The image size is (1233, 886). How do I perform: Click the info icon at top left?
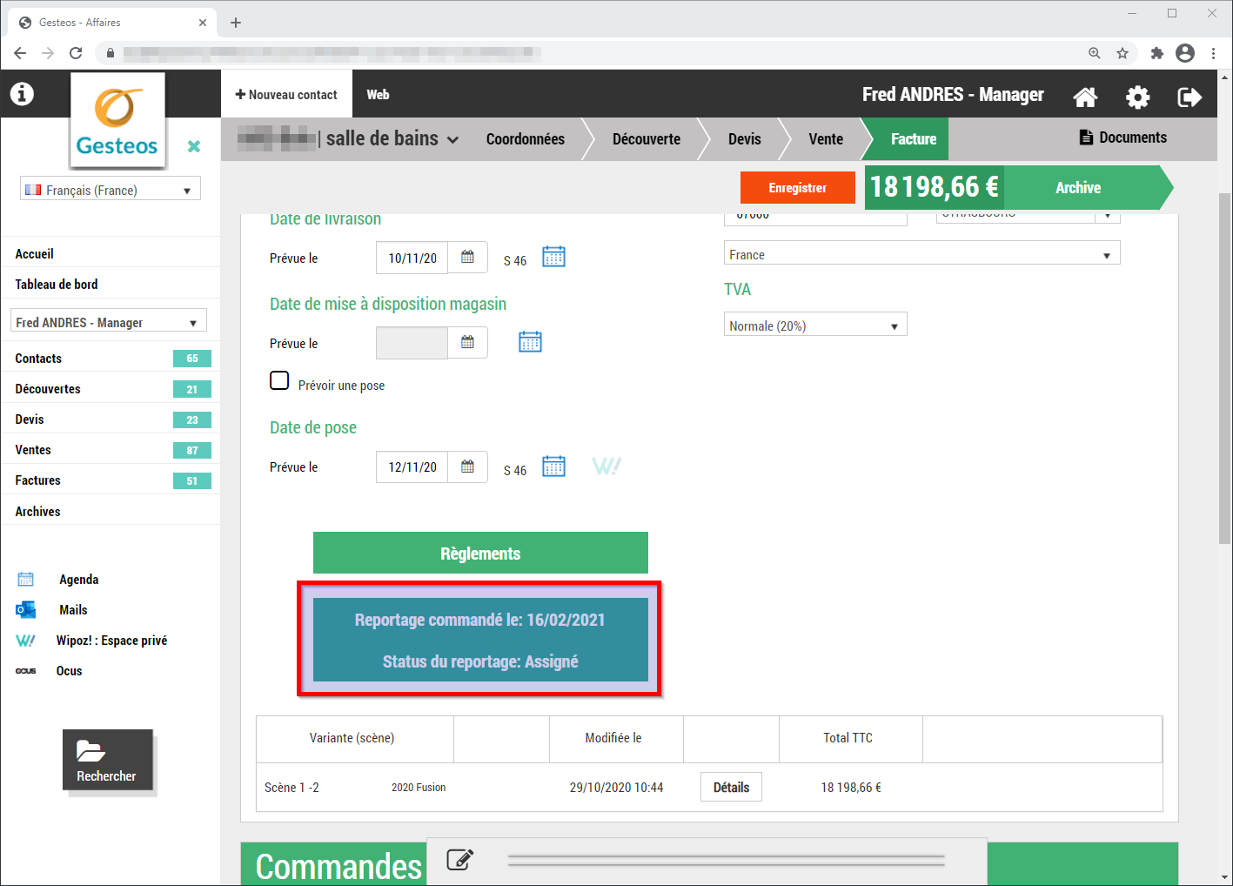[x=22, y=94]
